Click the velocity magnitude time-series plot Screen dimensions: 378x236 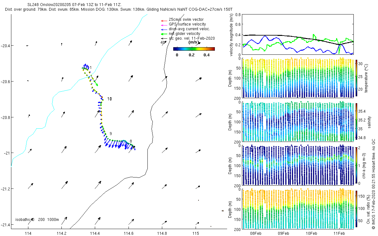(x=298, y=34)
